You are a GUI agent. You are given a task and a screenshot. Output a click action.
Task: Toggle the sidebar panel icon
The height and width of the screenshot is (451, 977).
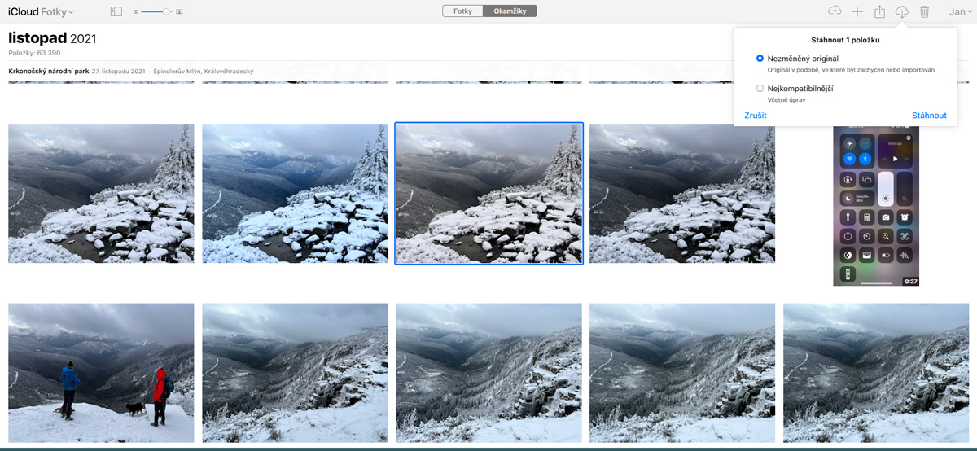pyautogui.click(x=116, y=12)
